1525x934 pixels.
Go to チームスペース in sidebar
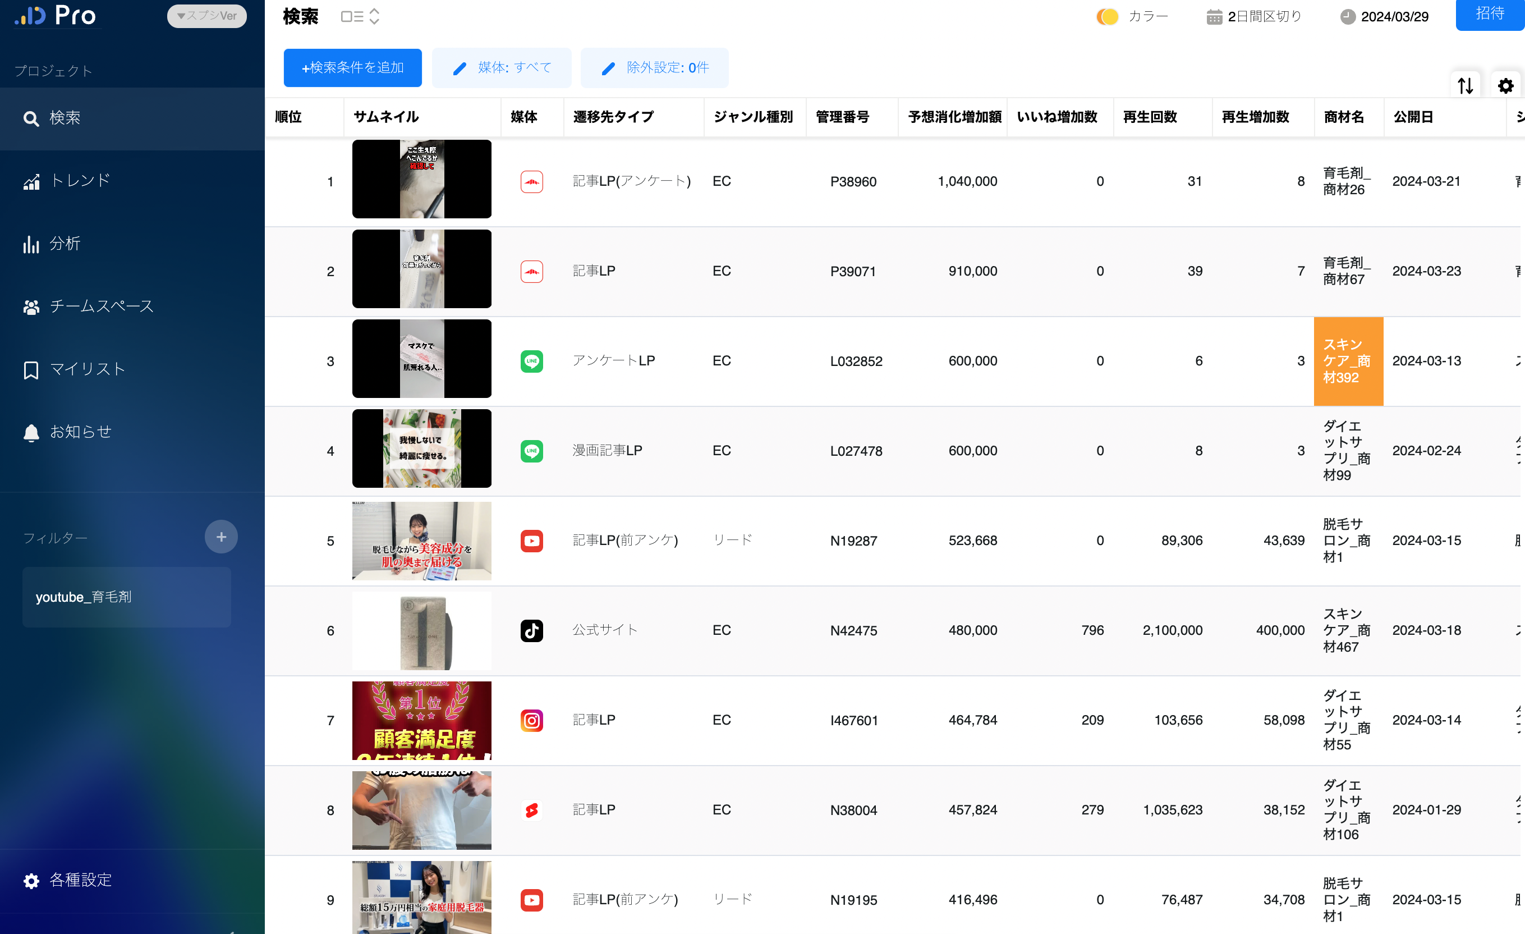point(102,306)
